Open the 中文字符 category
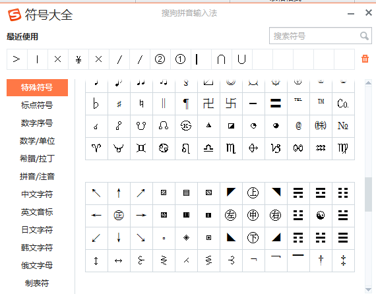 (37, 194)
